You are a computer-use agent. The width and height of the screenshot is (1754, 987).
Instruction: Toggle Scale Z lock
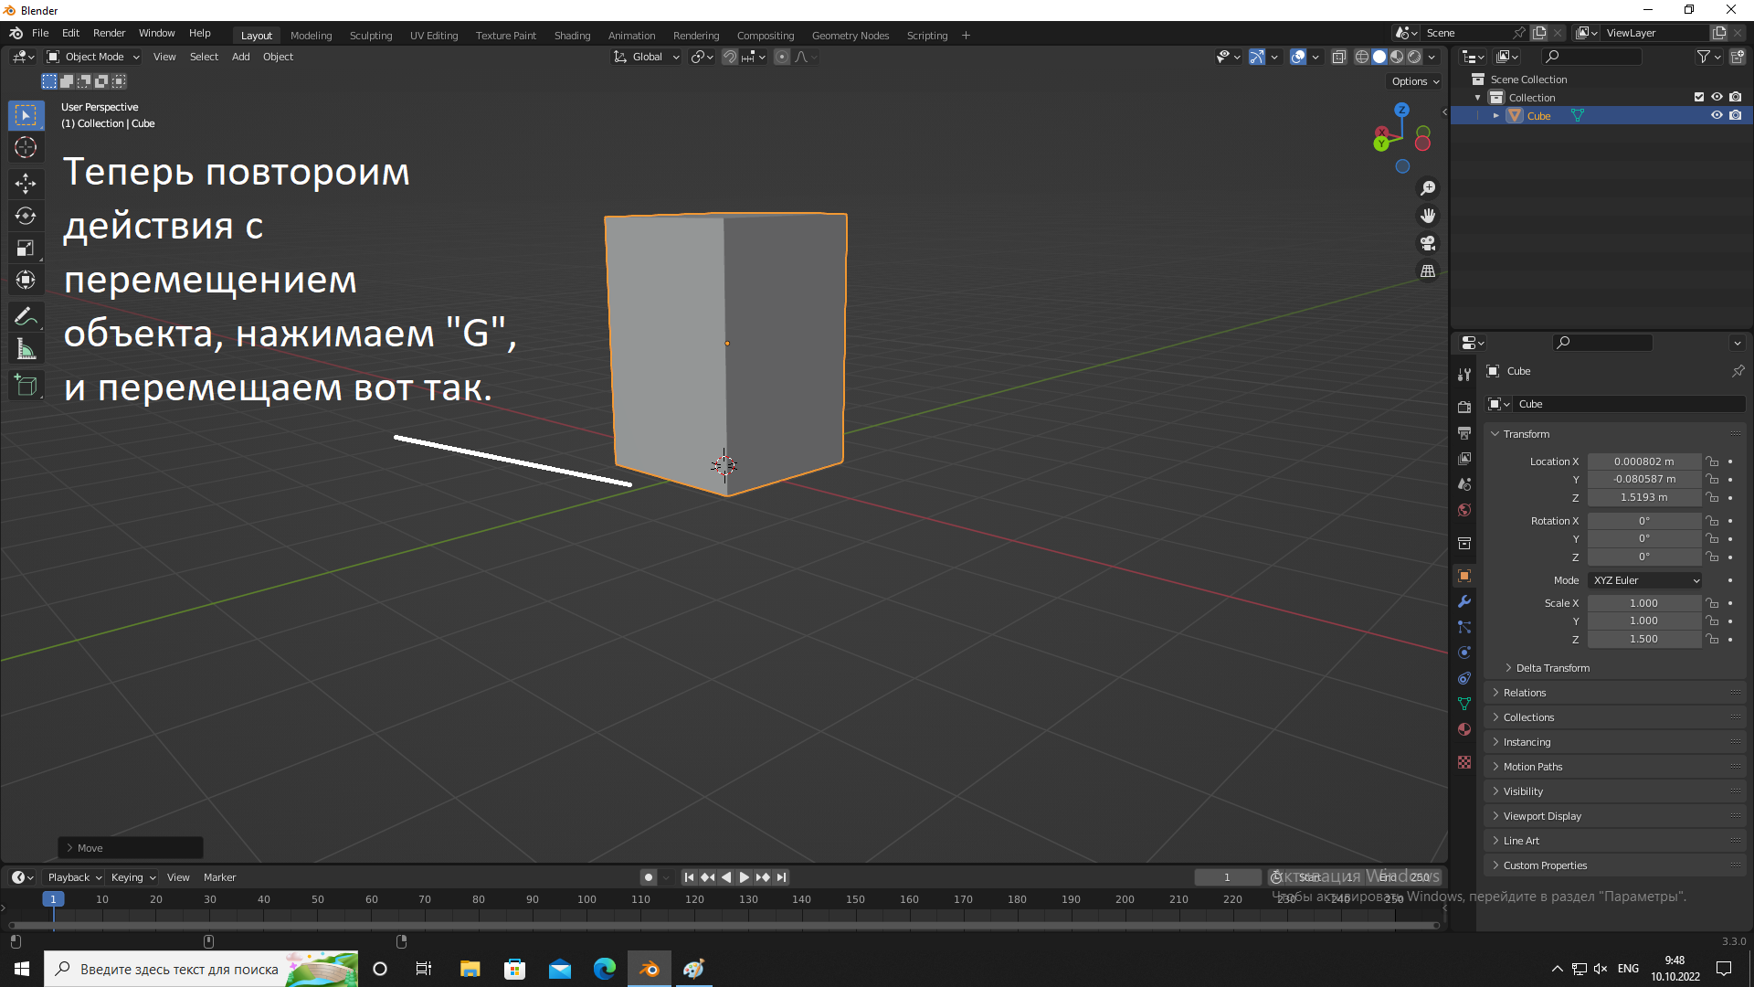click(1713, 639)
